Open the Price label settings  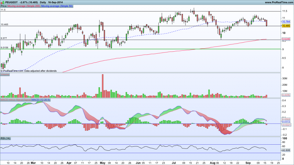tap(4, 6)
